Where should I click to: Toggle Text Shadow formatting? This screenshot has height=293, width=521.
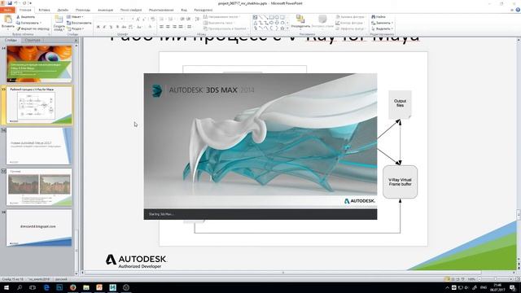click(x=117, y=27)
